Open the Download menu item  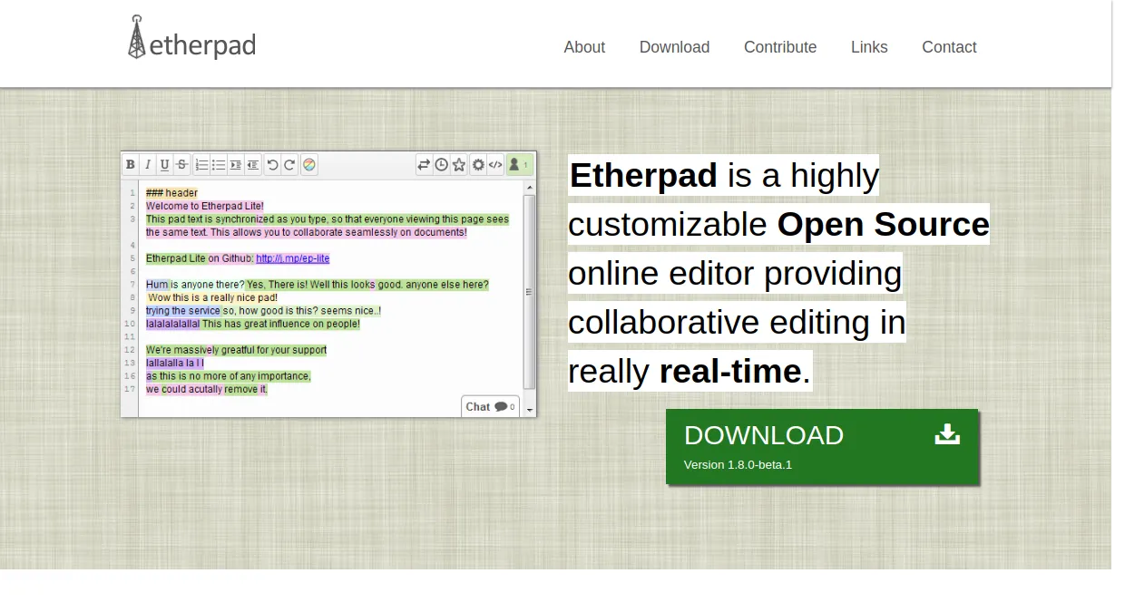click(674, 47)
